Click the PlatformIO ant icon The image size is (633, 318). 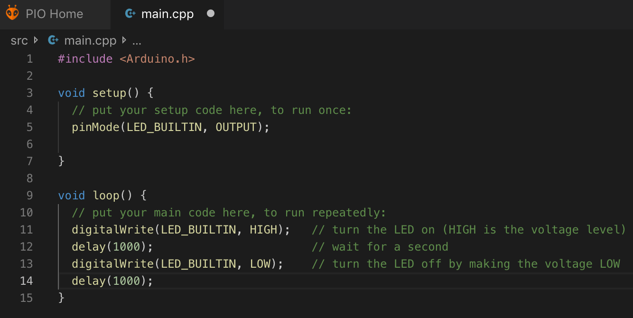pyautogui.click(x=12, y=13)
